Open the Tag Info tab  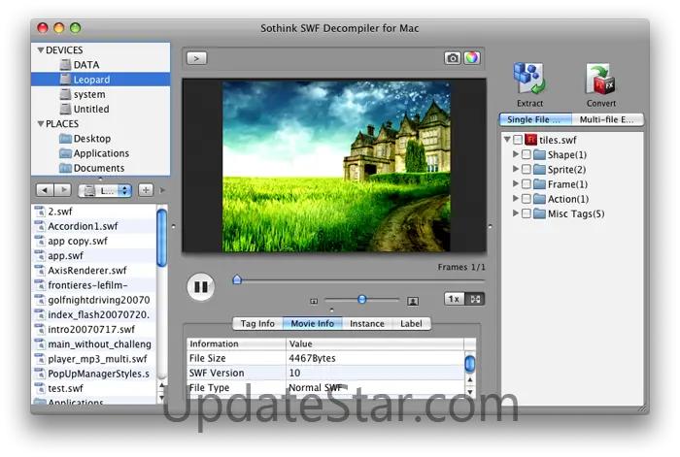click(257, 323)
